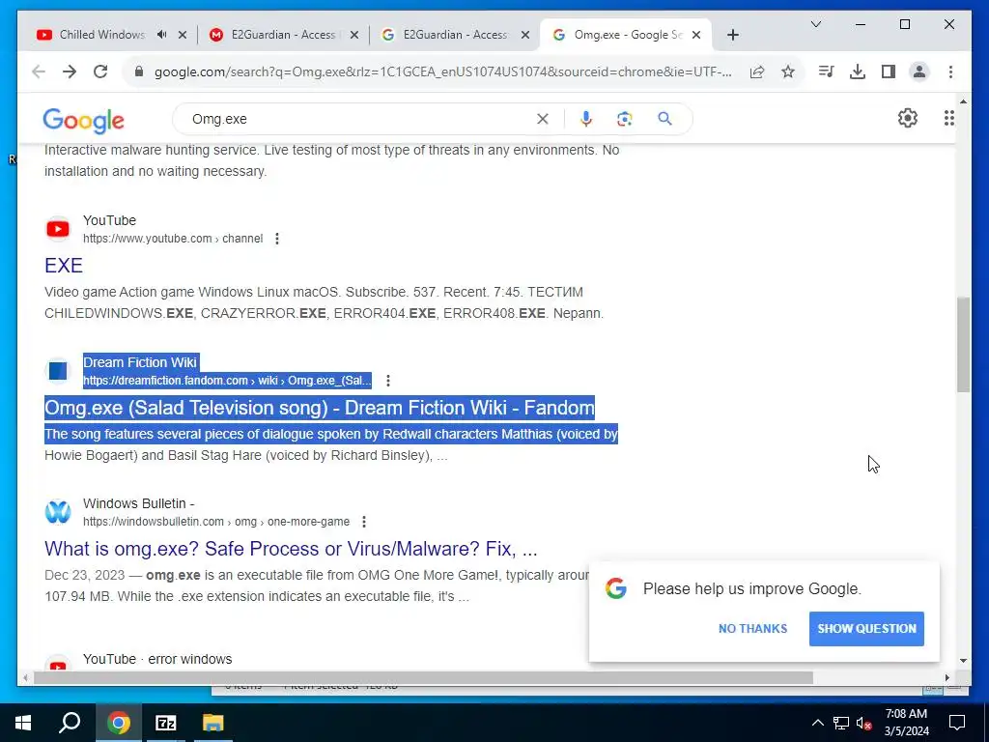Click Show Question in Google survey
This screenshot has height=742, width=989.
point(866,628)
